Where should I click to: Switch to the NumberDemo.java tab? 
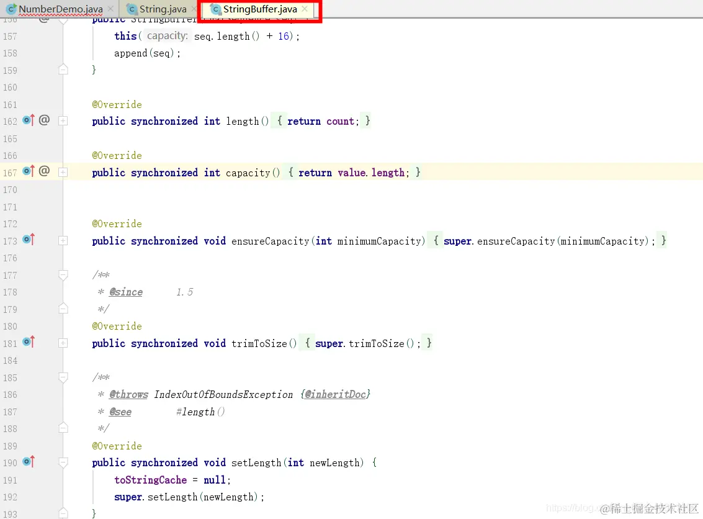click(x=61, y=9)
